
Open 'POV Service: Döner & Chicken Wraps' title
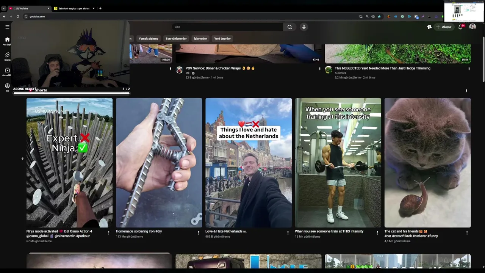[220, 68]
